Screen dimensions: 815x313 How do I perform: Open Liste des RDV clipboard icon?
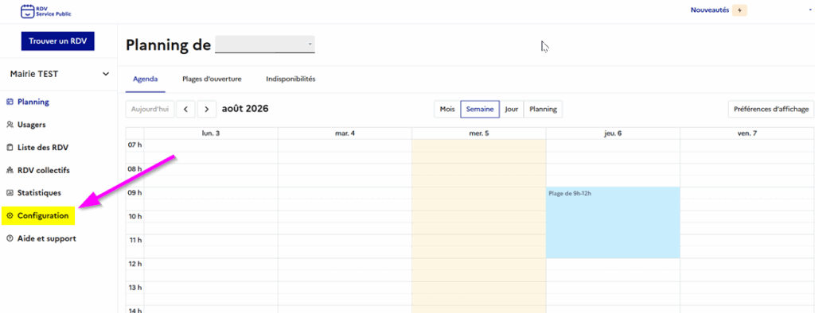coord(10,148)
